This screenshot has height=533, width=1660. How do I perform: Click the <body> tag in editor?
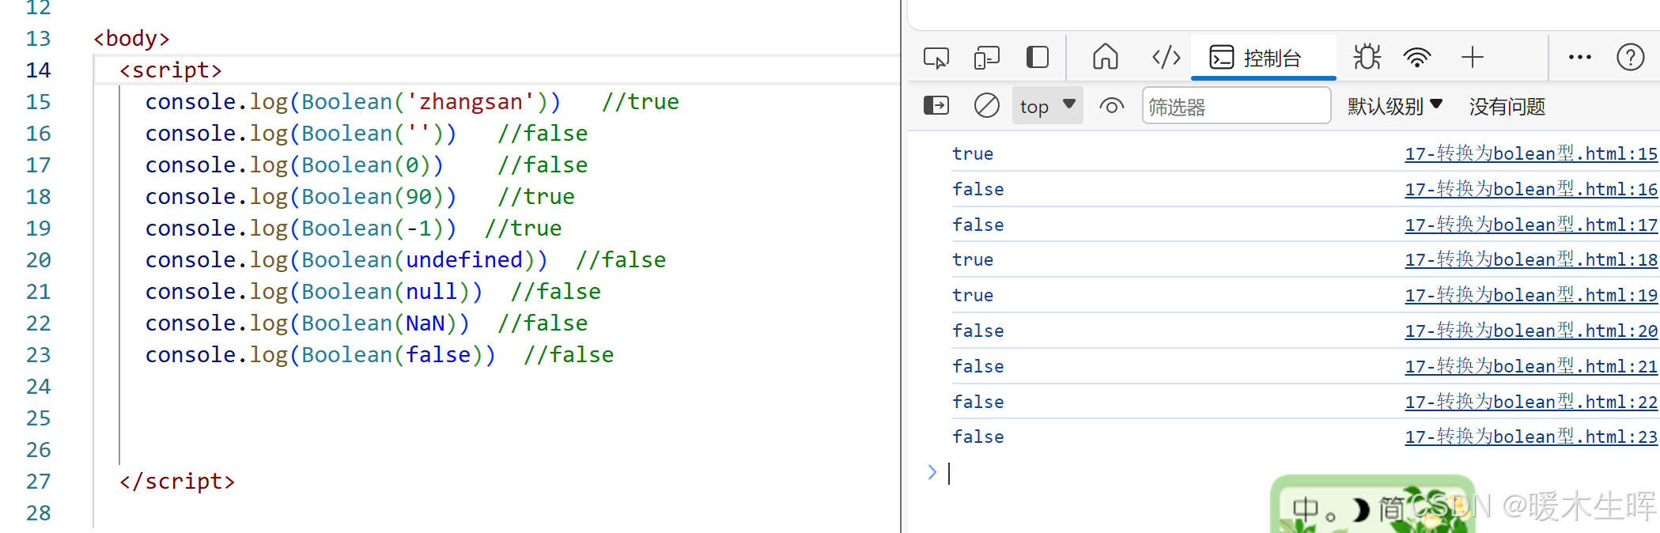[x=131, y=38]
